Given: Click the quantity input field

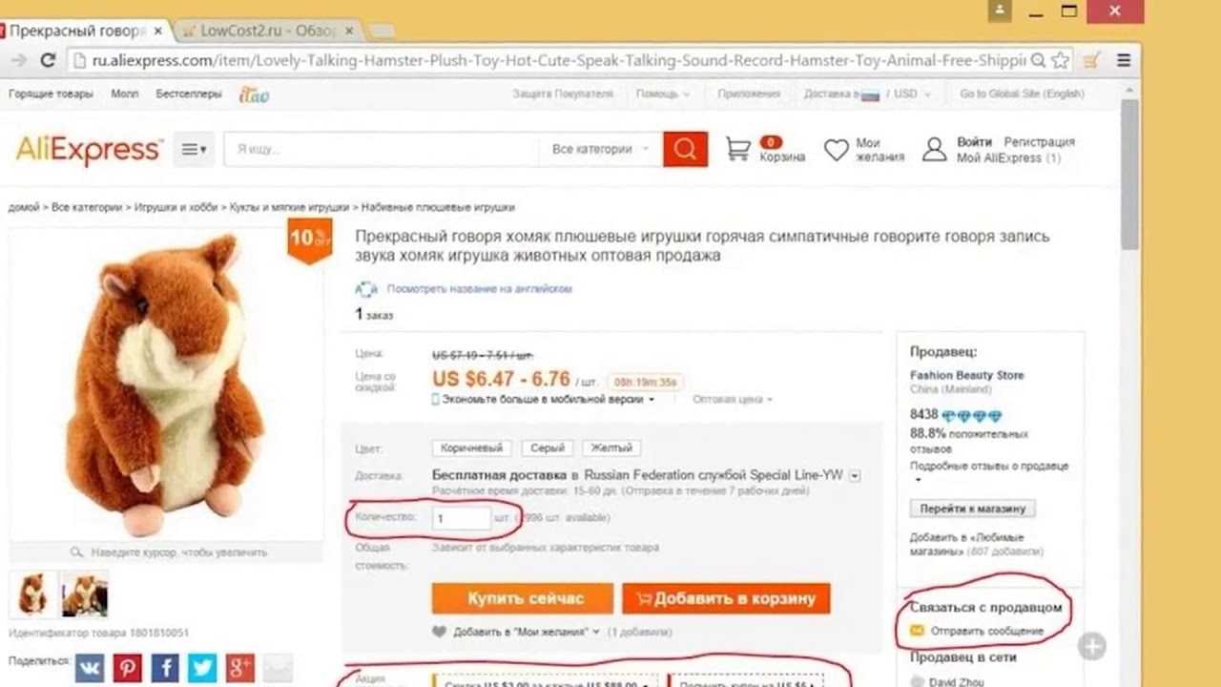Looking at the screenshot, I should click(462, 518).
